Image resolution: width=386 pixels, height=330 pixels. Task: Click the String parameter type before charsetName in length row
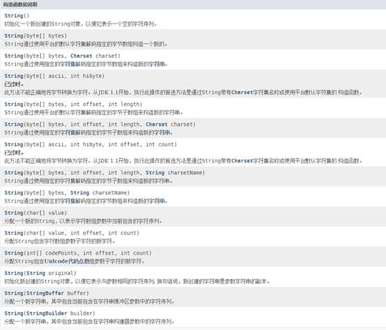point(155,173)
